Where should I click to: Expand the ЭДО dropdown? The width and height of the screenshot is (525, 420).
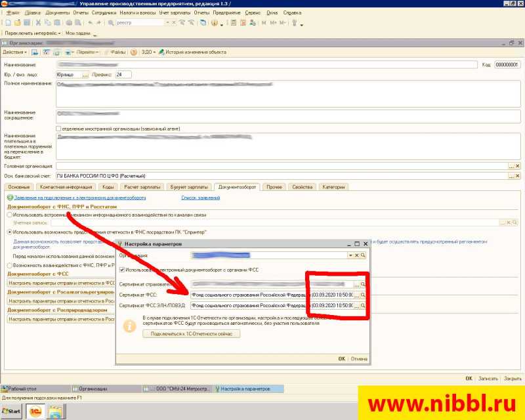[x=149, y=52]
